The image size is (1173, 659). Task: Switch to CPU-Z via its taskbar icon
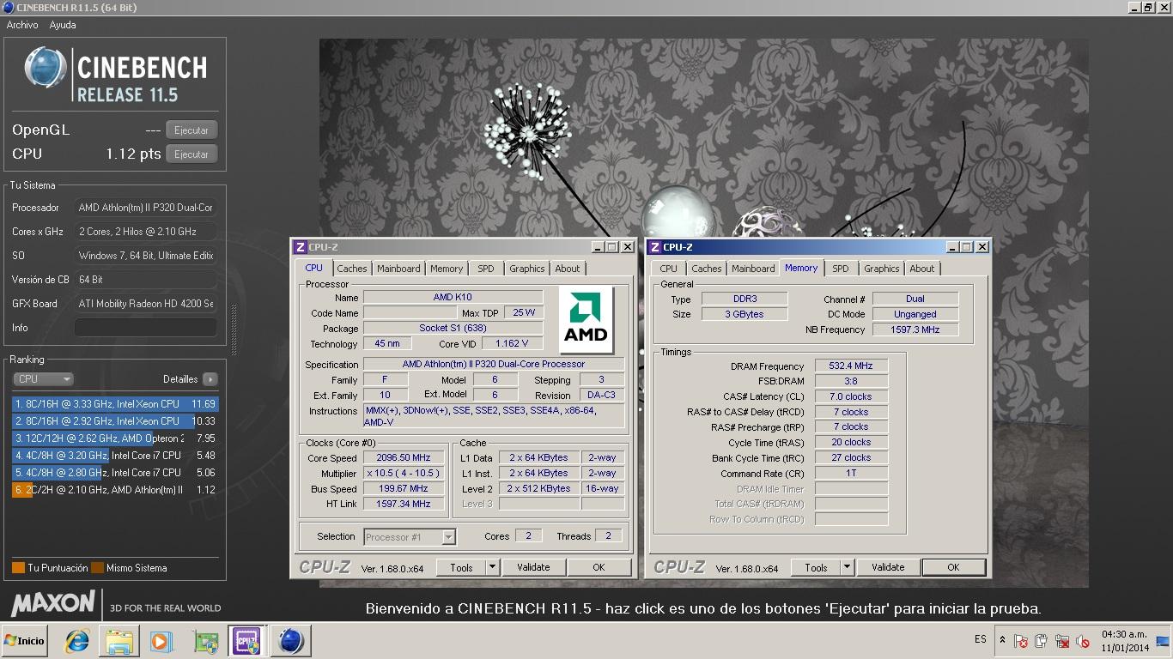pos(247,641)
